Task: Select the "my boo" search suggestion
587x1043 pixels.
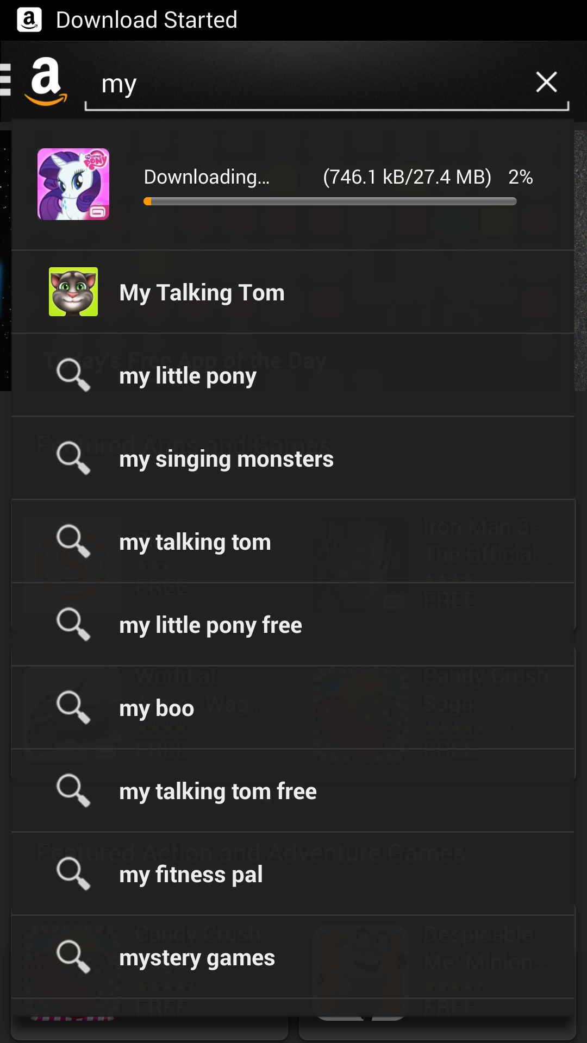Action: (157, 708)
